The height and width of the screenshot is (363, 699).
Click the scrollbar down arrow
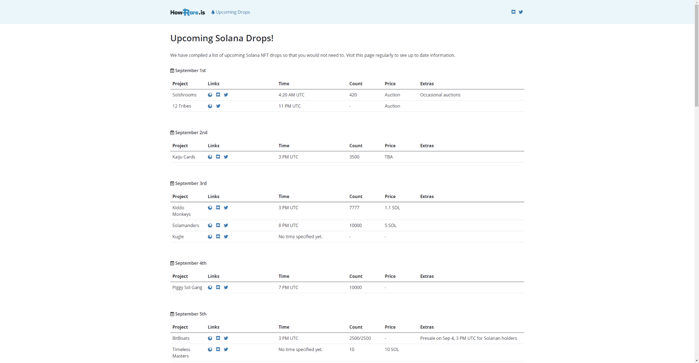697,360
